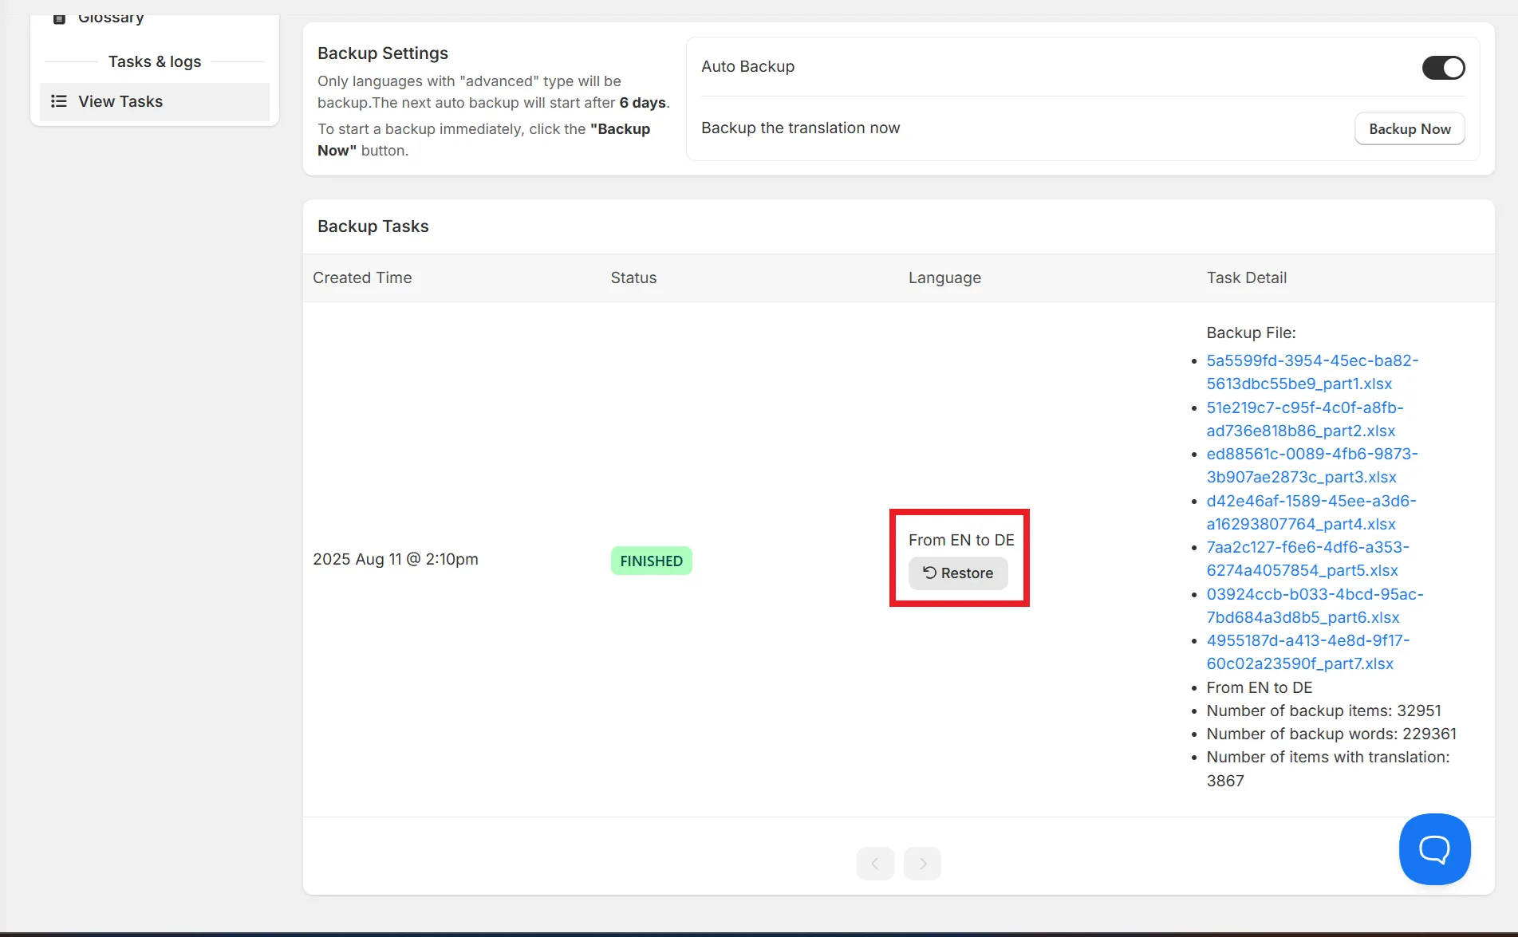The image size is (1518, 937).
Task: Click the Status column header
Action: click(x=633, y=278)
